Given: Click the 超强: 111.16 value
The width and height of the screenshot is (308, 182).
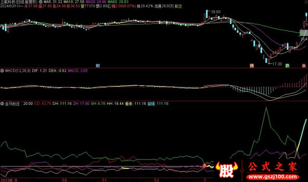Looking at the screenshot, I should [x=158, y=104].
